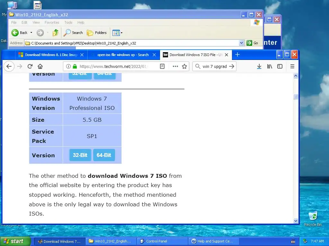This screenshot has height=246, width=329.
Task: Open Edit menu in Explorer
Action: click(24, 22)
